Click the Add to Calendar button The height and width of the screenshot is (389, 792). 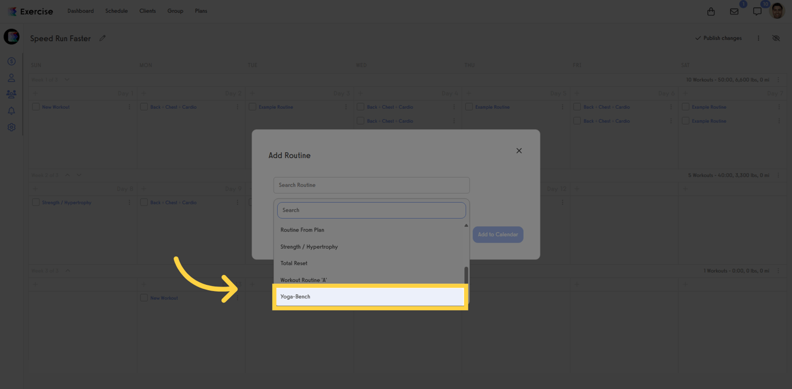(497, 234)
